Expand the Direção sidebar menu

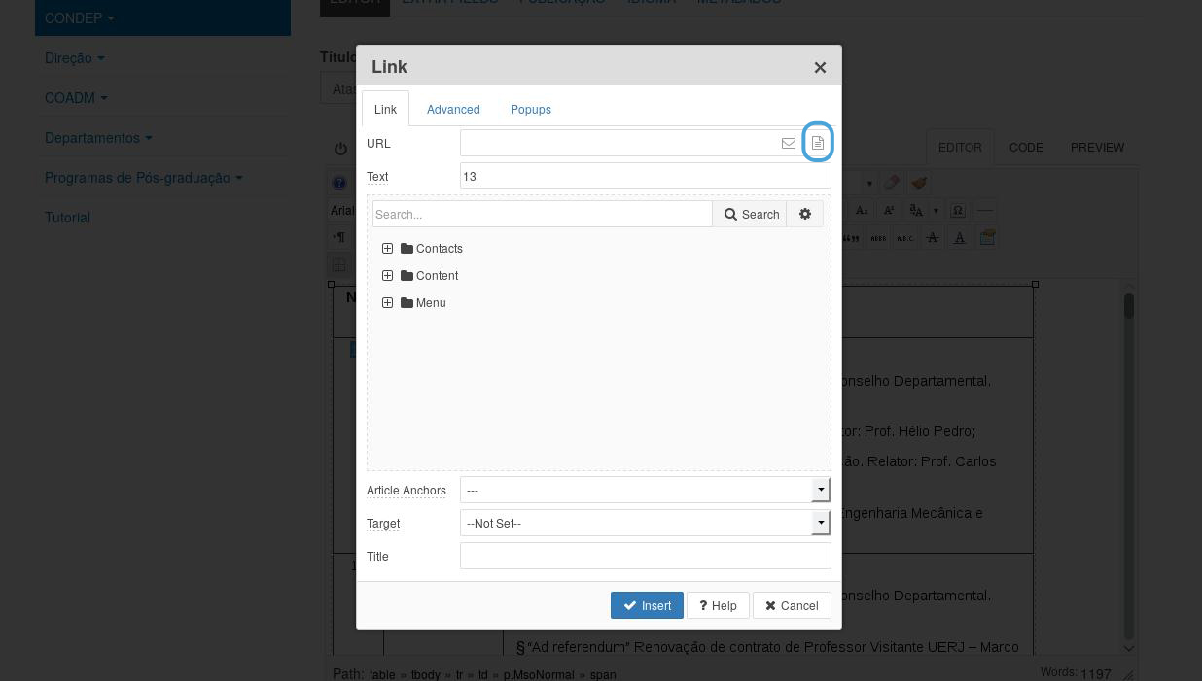tap(75, 58)
